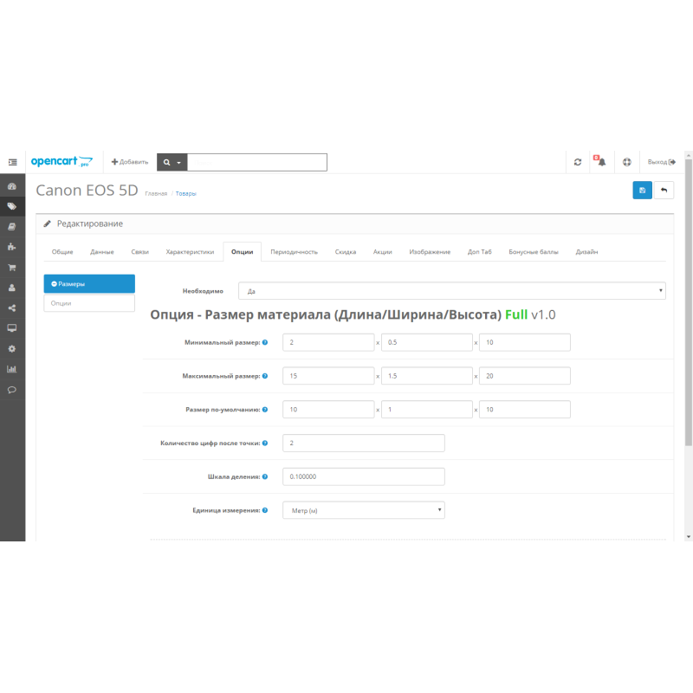Screen dimensions: 693x693
Task: Click the Добавить button in header
Action: [x=130, y=162]
